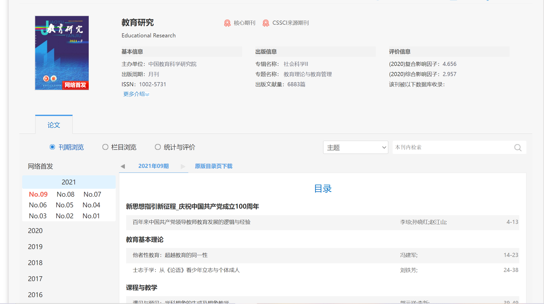
Task: Open article 他者性教育：超越教育的同一性
Action: pyautogui.click(x=170, y=255)
